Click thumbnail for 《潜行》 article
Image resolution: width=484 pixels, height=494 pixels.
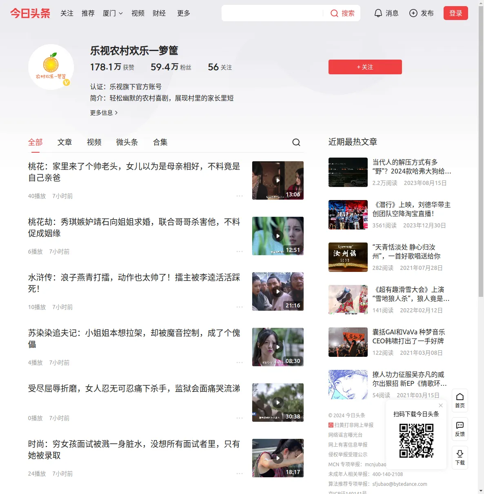click(348, 215)
